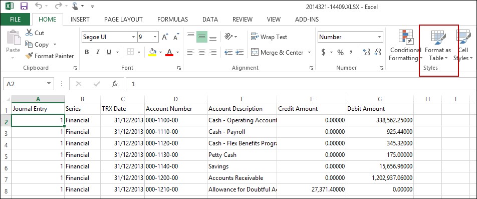Select row 5 header
Image resolution: width=477 pixels, height=199 pixels.
[6, 155]
